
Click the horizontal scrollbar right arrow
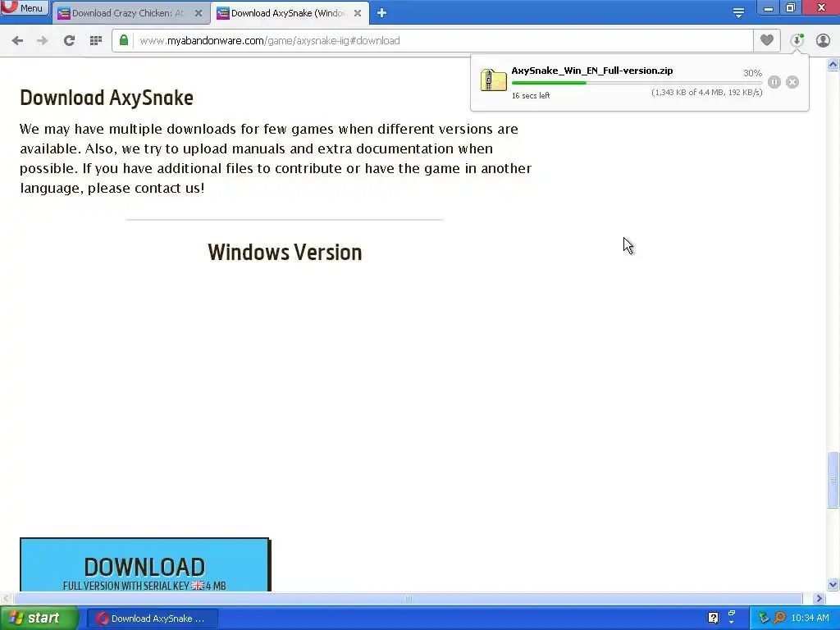[819, 598]
